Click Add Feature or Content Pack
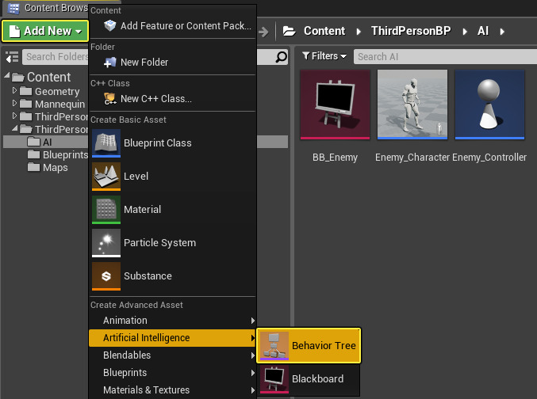The height and width of the screenshot is (399, 537). point(186,26)
